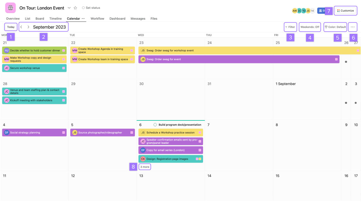Click the AW member avatar
The height and width of the screenshot is (202, 361).
tap(295, 11)
